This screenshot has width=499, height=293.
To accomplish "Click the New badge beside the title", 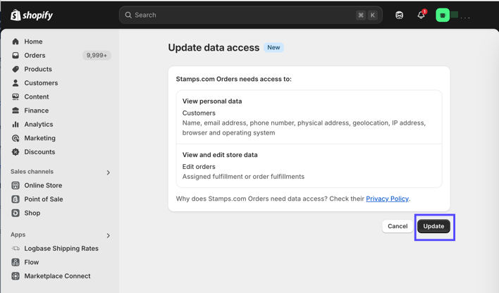I will [273, 47].
